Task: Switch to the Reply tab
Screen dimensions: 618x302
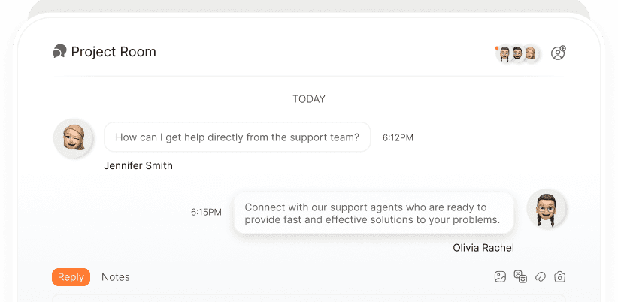Action: tap(71, 277)
